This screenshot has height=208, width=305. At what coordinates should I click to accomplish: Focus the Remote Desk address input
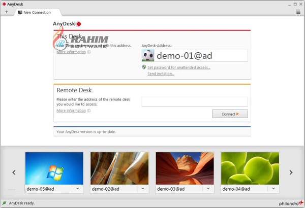point(195,101)
